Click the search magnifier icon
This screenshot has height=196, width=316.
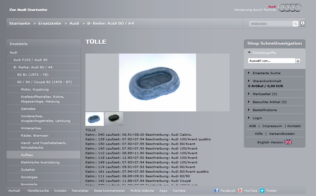click(295, 24)
